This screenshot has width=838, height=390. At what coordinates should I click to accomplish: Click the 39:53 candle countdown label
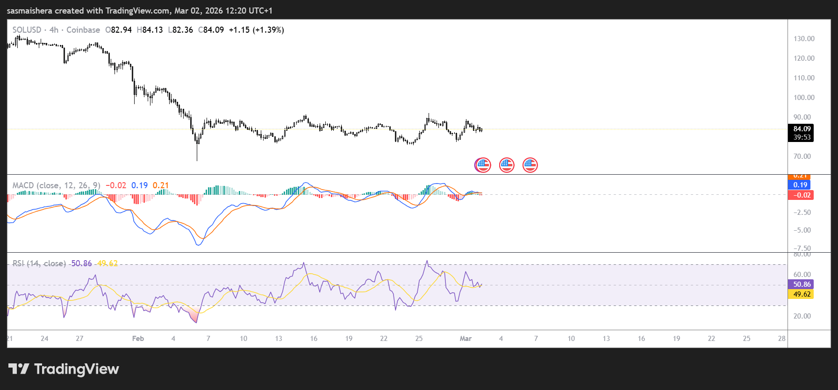pos(802,137)
